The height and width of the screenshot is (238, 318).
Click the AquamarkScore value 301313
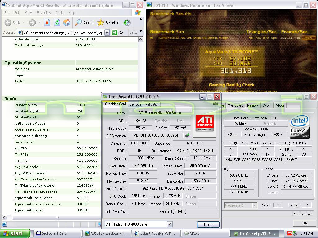pyautogui.click(x=83, y=210)
